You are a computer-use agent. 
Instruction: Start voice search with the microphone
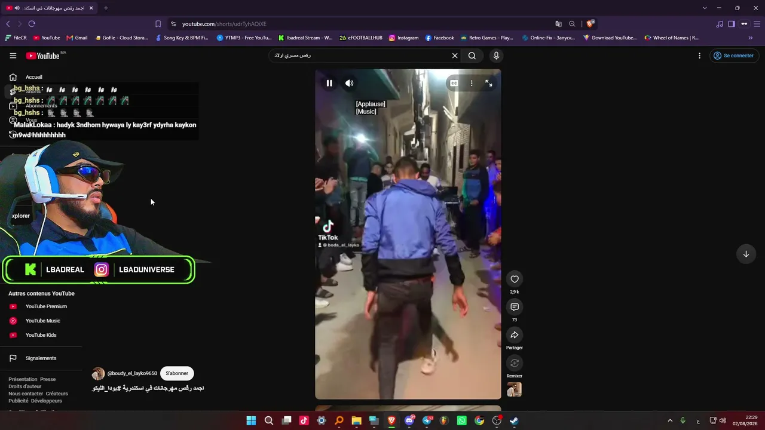496,56
